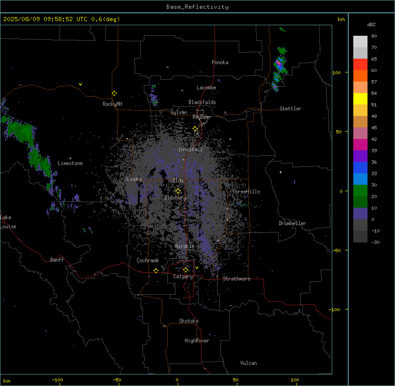Click the green 30 dBZ legend color

pos(360,191)
